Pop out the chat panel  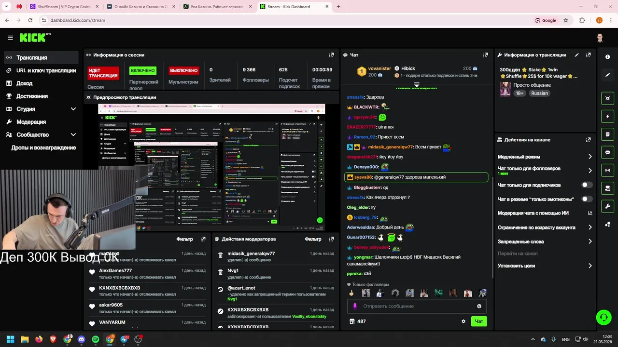coord(486,55)
